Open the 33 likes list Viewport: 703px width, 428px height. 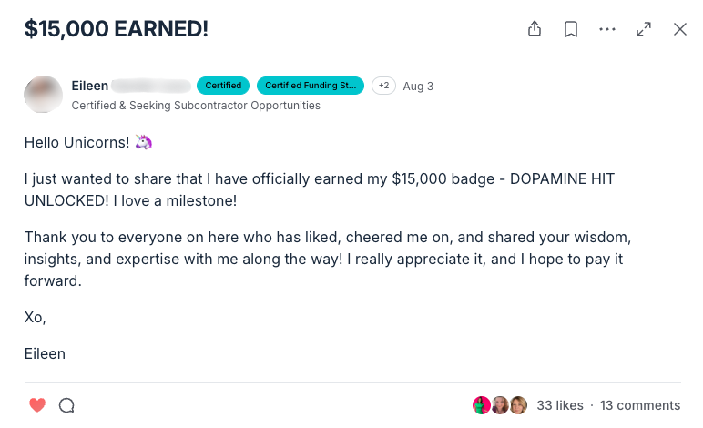click(559, 405)
